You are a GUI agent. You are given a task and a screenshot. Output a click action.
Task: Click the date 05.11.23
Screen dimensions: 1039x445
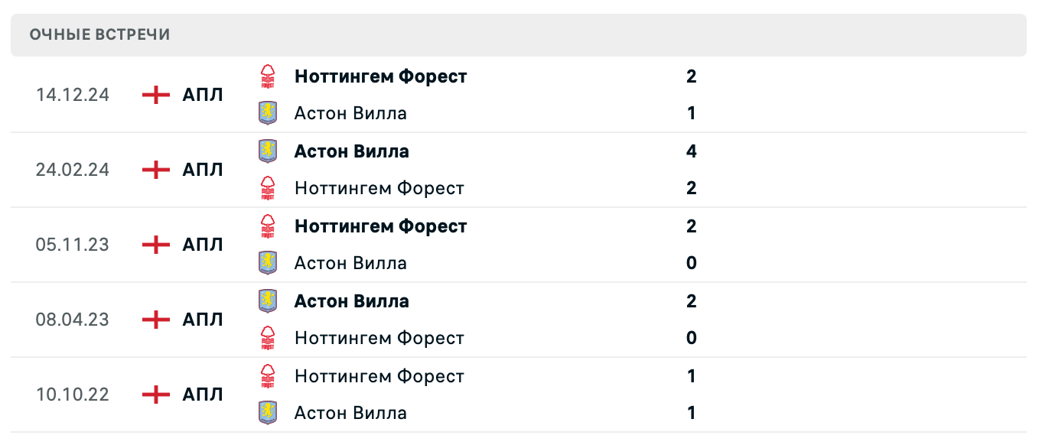[x=73, y=245]
